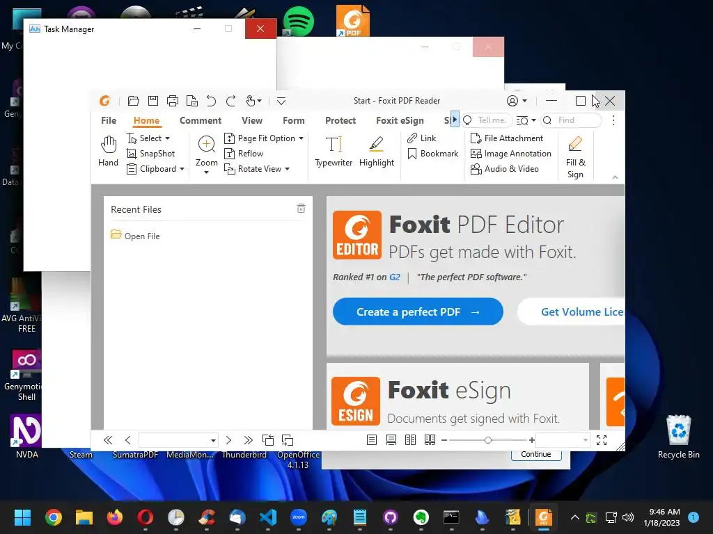Click the Zoom magnifier tool

206,145
